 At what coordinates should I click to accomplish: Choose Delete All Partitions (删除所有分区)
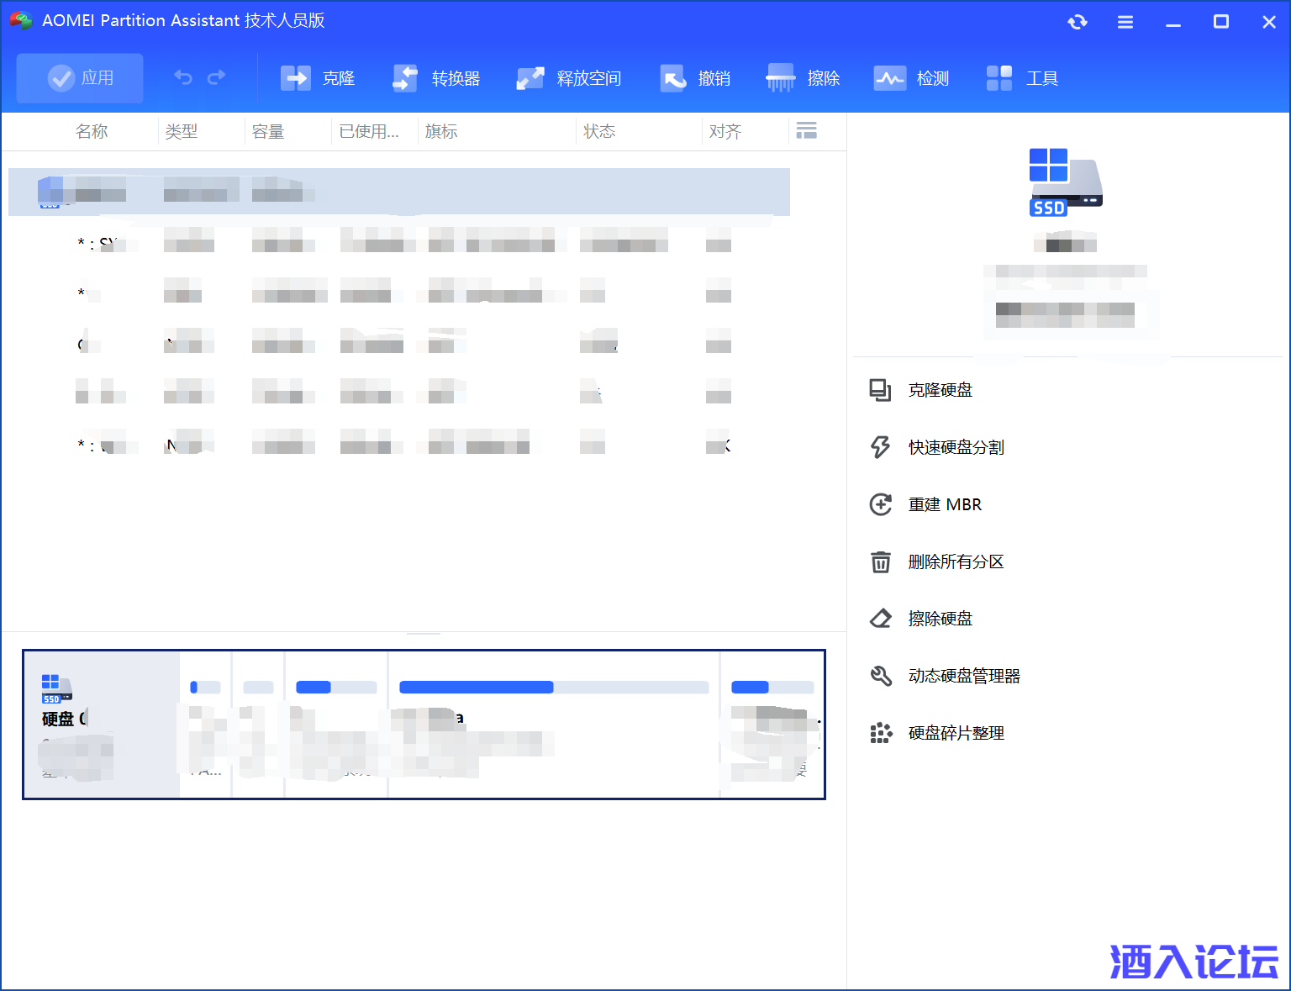(x=956, y=561)
